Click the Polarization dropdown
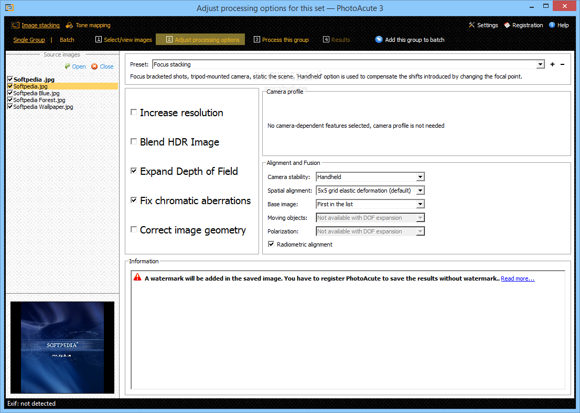The width and height of the screenshot is (580, 413). (370, 231)
